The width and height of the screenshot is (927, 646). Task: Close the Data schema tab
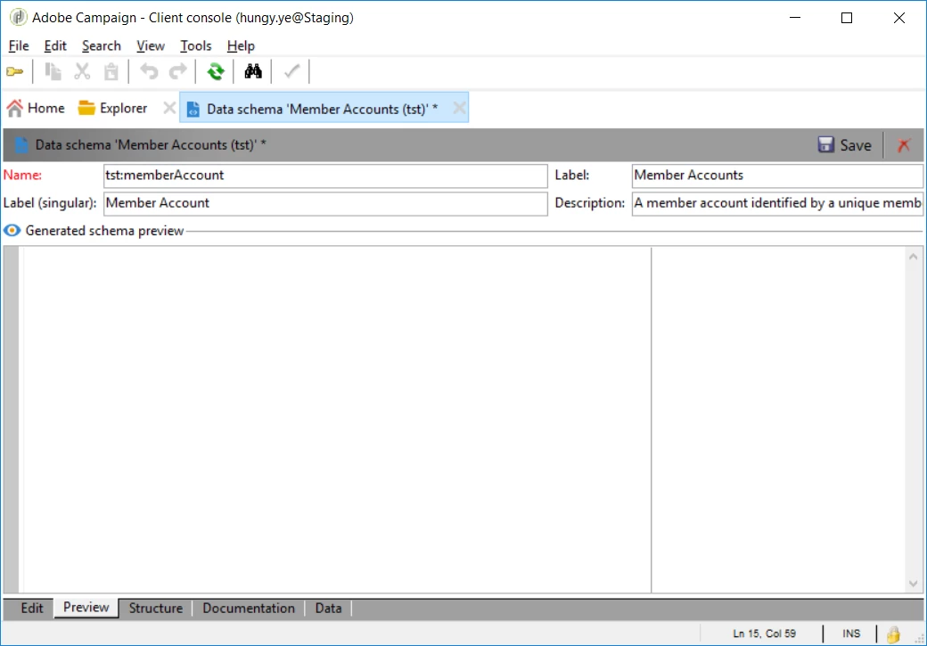(x=459, y=108)
